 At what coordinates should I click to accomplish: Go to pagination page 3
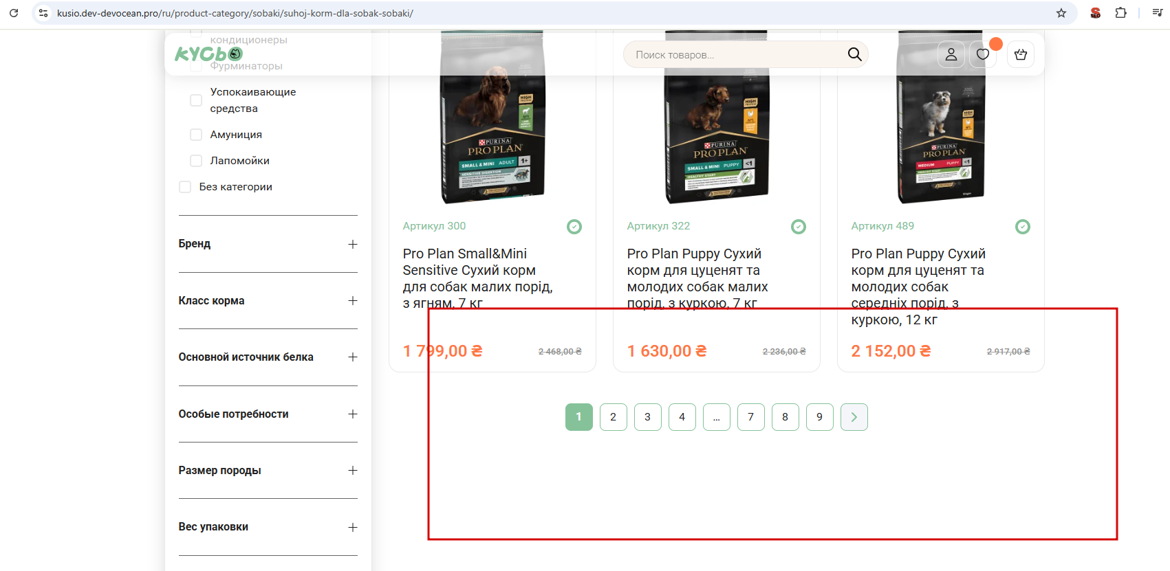(648, 417)
